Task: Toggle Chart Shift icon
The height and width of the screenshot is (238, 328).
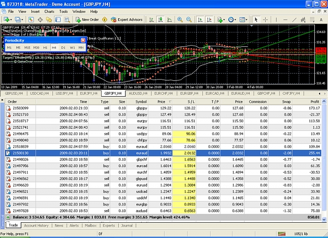Action: point(209,19)
